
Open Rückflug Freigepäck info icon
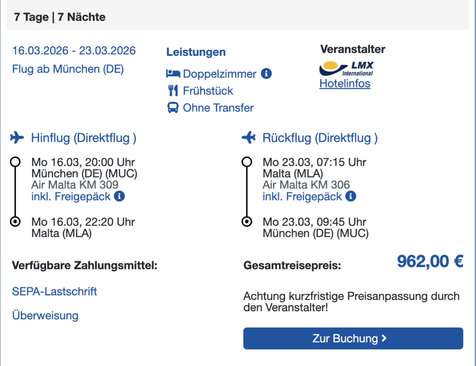(x=350, y=196)
